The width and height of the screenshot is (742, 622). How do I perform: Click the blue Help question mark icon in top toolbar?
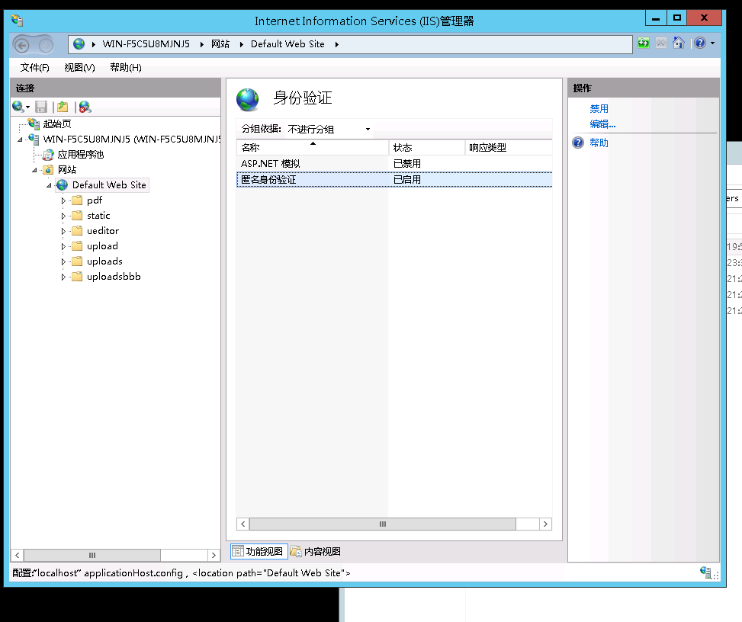(x=700, y=43)
